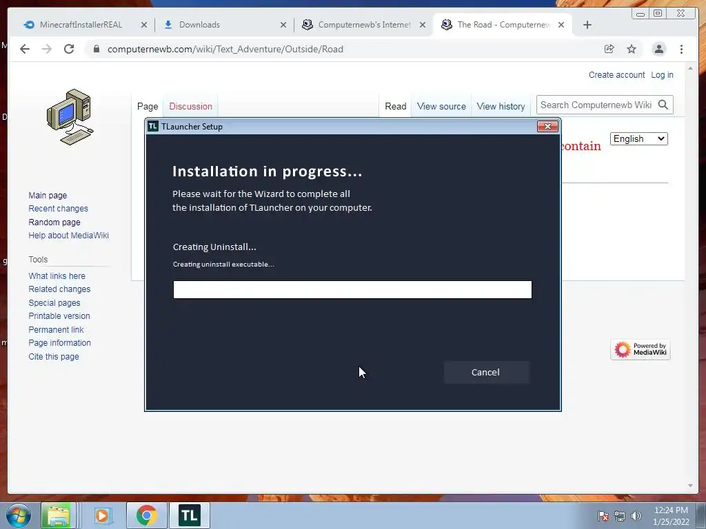
Task: Open Special pages link
Action: click(54, 303)
